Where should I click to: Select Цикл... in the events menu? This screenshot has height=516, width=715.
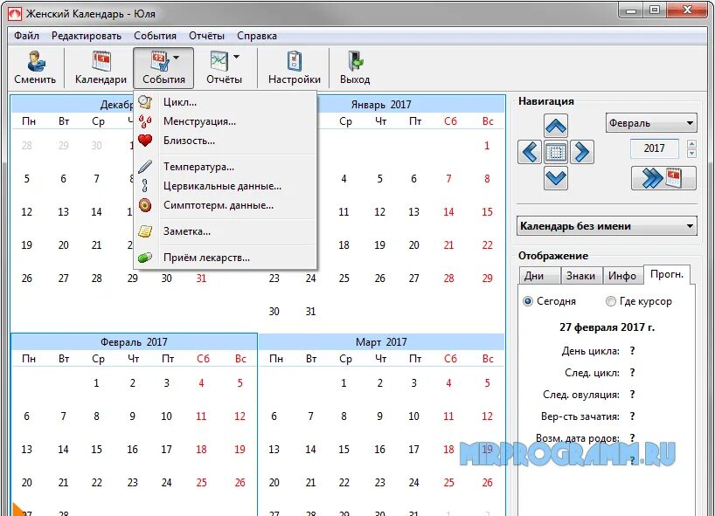pos(226,102)
